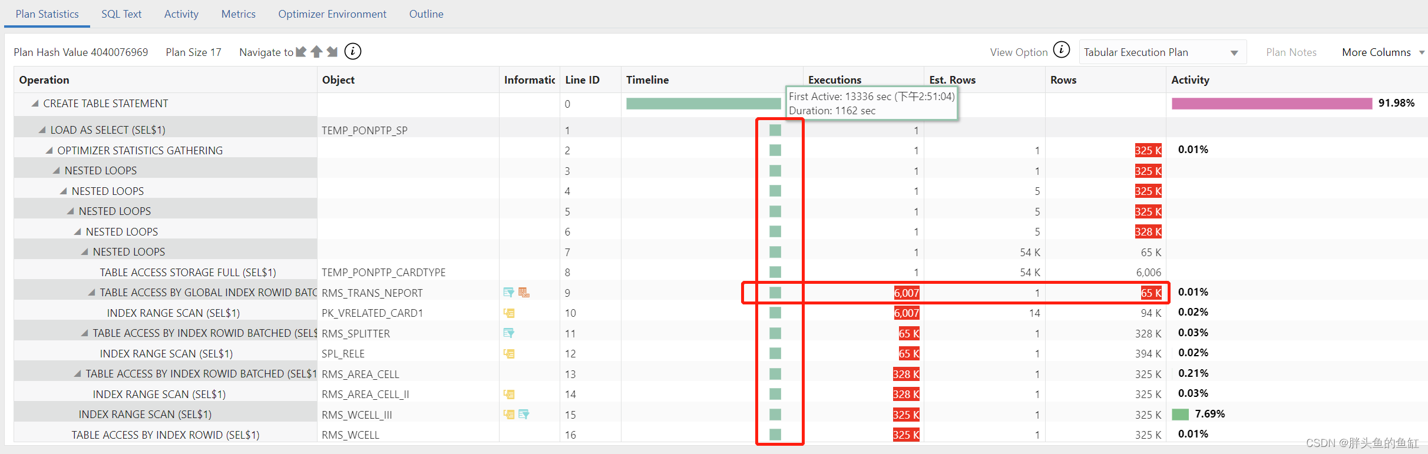The height and width of the screenshot is (454, 1428).
Task: Click the access predicate icon on PK_VRELATED_CARD1 row
Action: tap(509, 313)
